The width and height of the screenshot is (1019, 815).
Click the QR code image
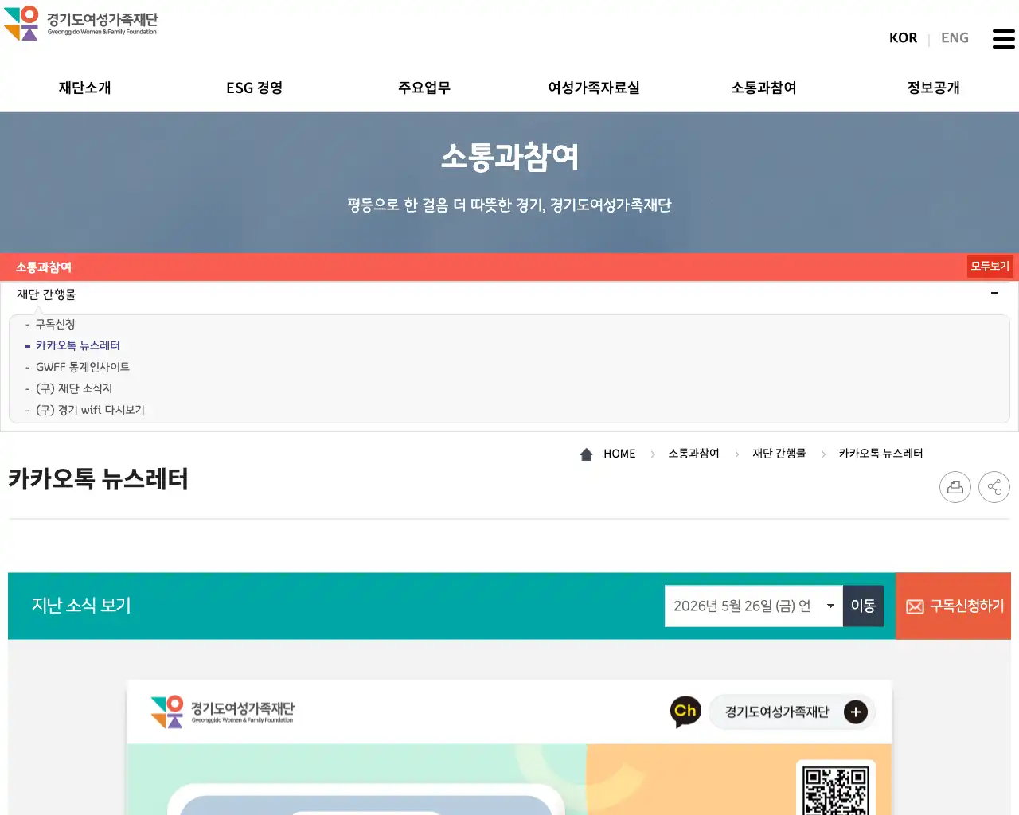tap(835, 788)
